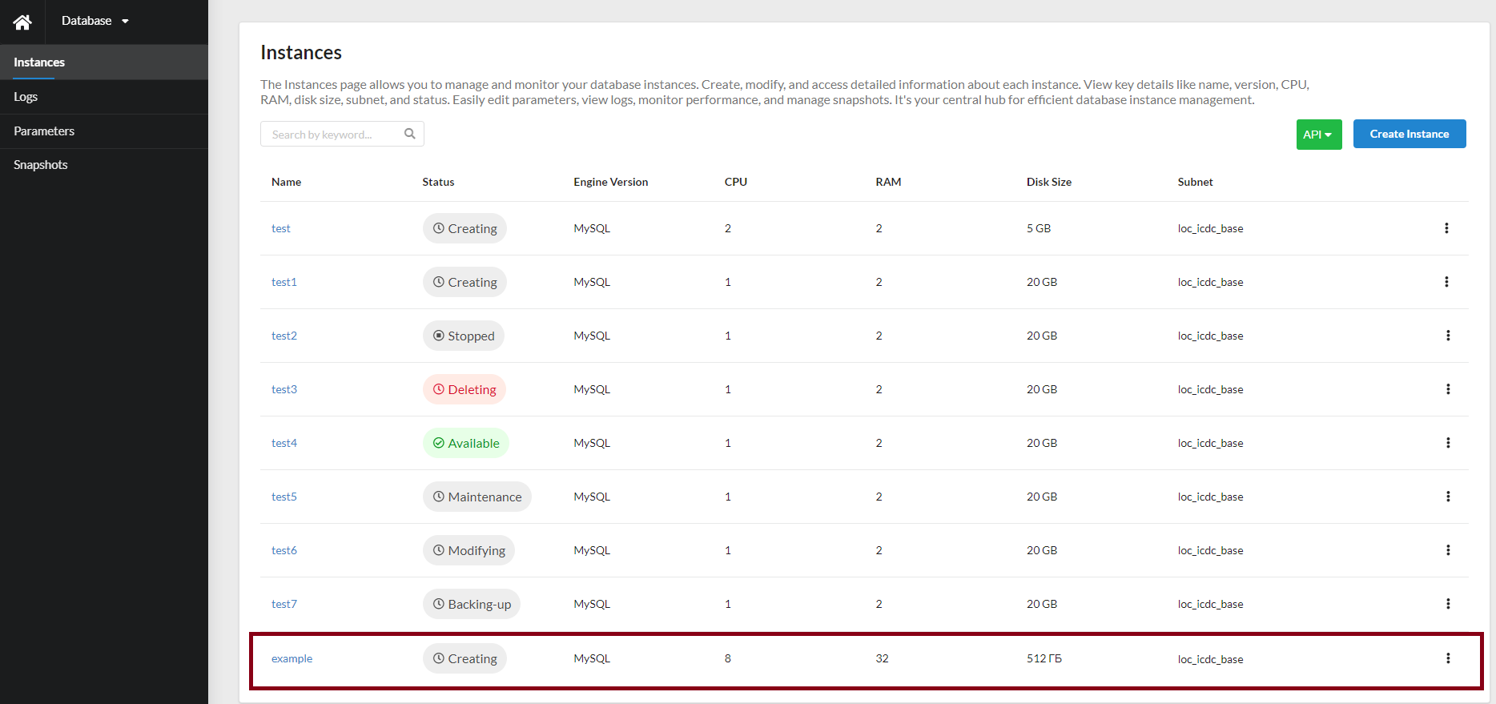
Task: Click the Create Instance button
Action: click(x=1409, y=134)
